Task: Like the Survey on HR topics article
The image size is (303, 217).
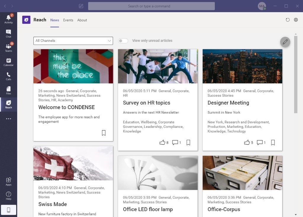Action: (162, 143)
